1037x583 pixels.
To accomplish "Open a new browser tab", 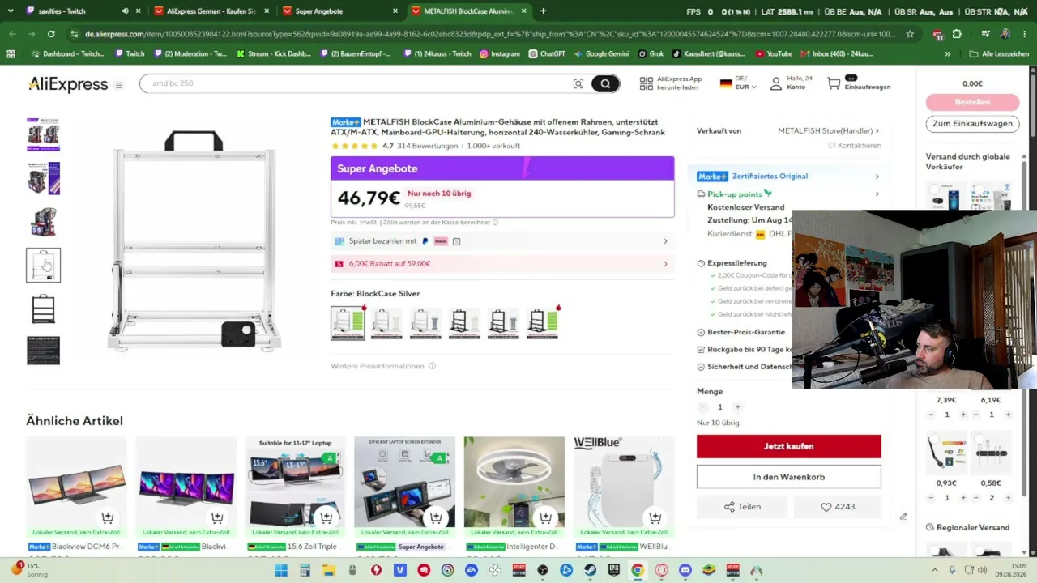I will click(x=543, y=11).
